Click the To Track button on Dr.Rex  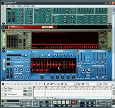[49, 55]
